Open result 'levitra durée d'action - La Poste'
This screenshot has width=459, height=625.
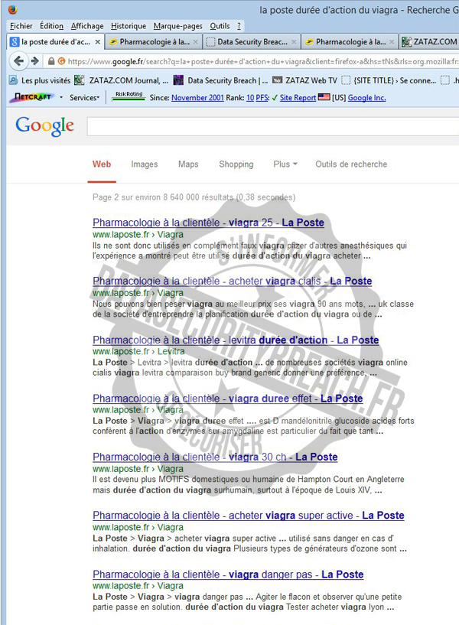tap(236, 340)
